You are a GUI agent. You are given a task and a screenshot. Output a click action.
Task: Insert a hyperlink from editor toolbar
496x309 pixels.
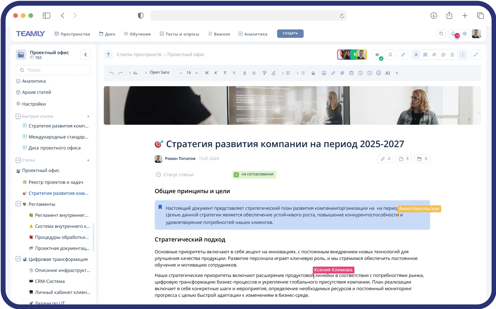(x=333, y=73)
